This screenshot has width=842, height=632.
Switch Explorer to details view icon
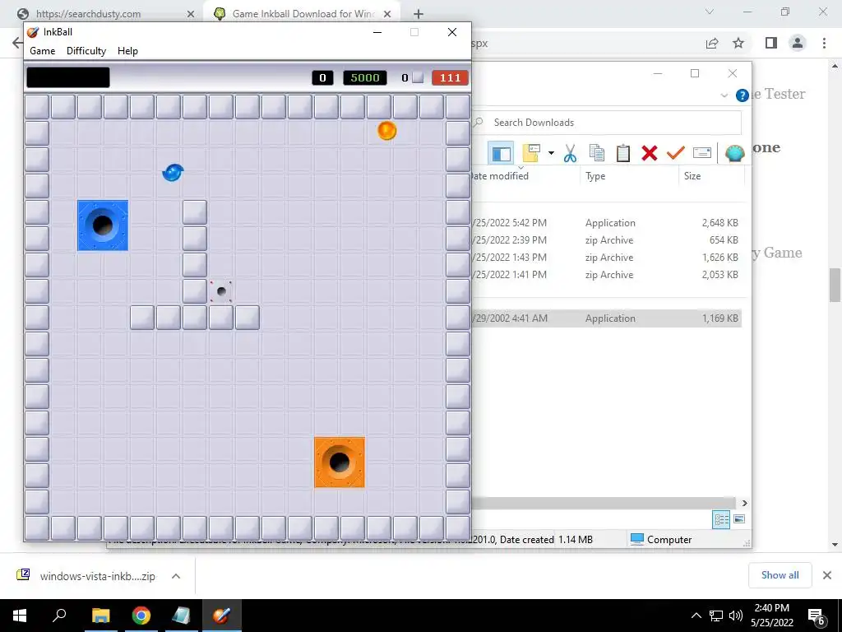click(721, 519)
